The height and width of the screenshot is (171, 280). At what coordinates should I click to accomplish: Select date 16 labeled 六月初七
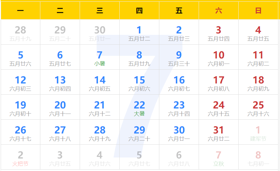179,82
